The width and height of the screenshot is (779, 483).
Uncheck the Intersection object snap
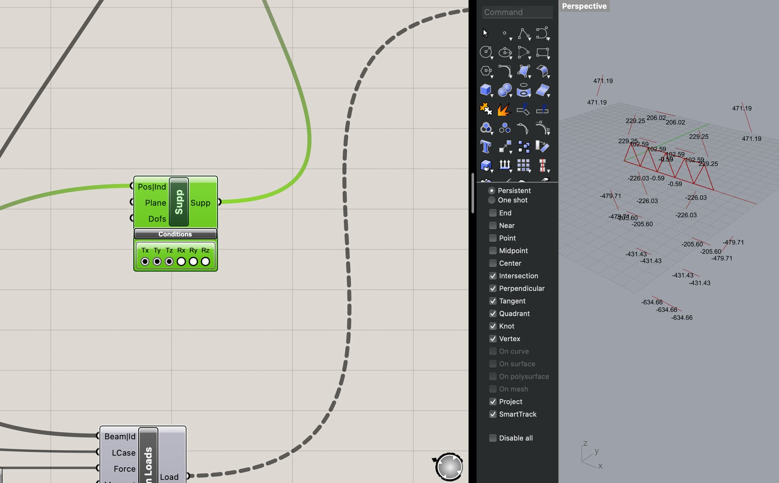click(x=493, y=276)
